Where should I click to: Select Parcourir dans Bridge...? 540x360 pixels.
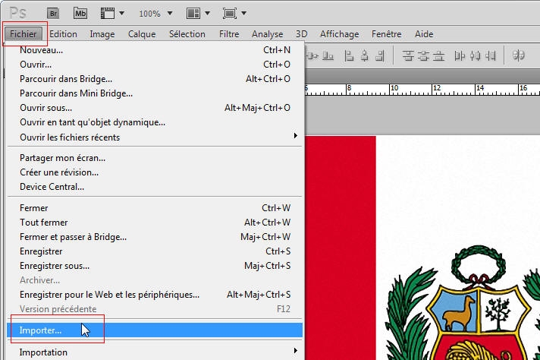click(x=155, y=79)
